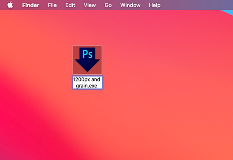Open the File menu

coord(52,5)
